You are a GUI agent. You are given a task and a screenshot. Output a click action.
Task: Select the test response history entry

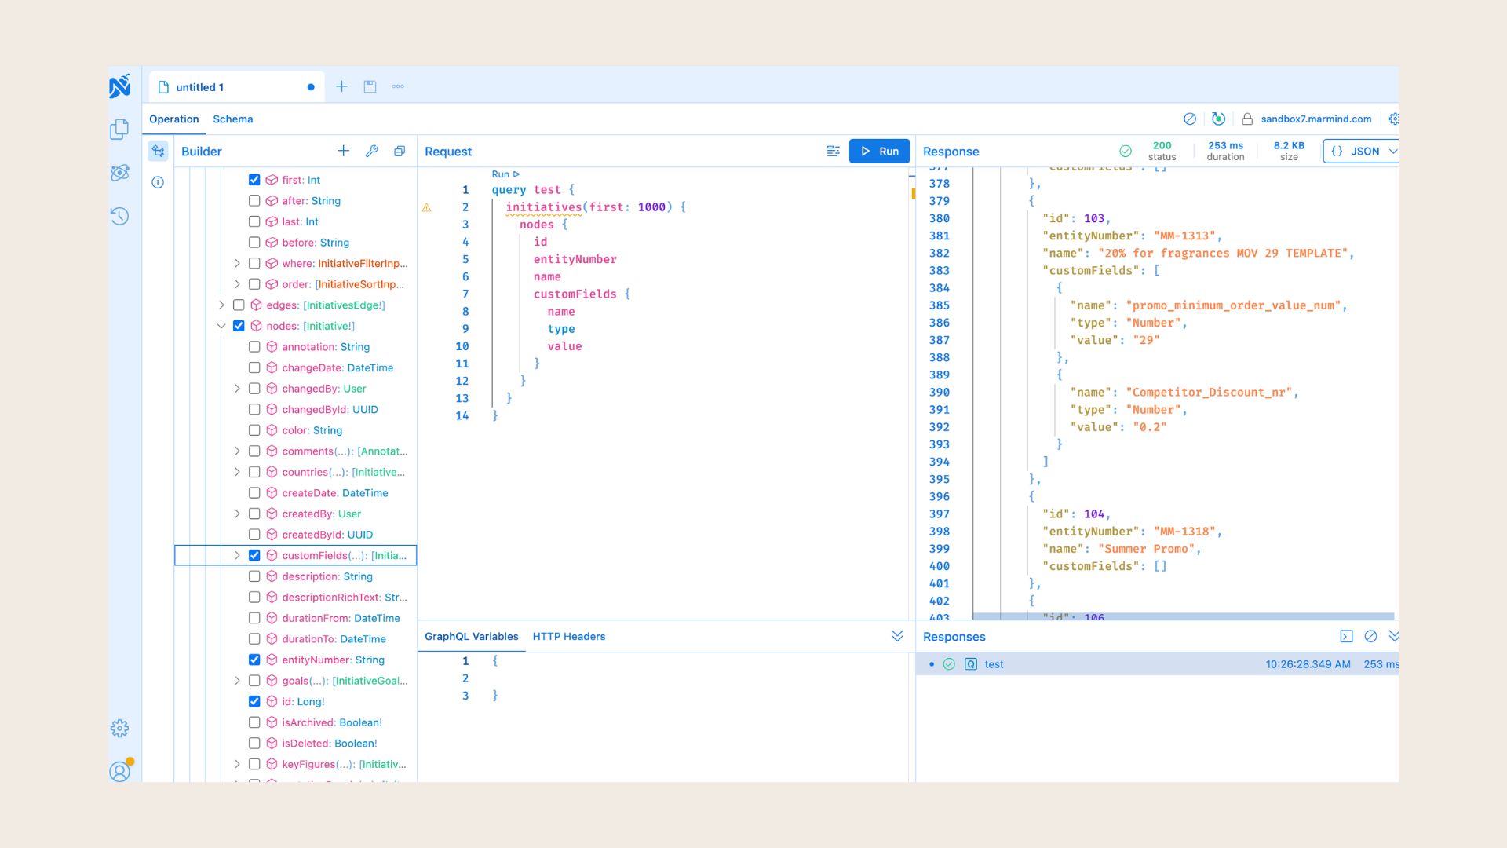994,664
